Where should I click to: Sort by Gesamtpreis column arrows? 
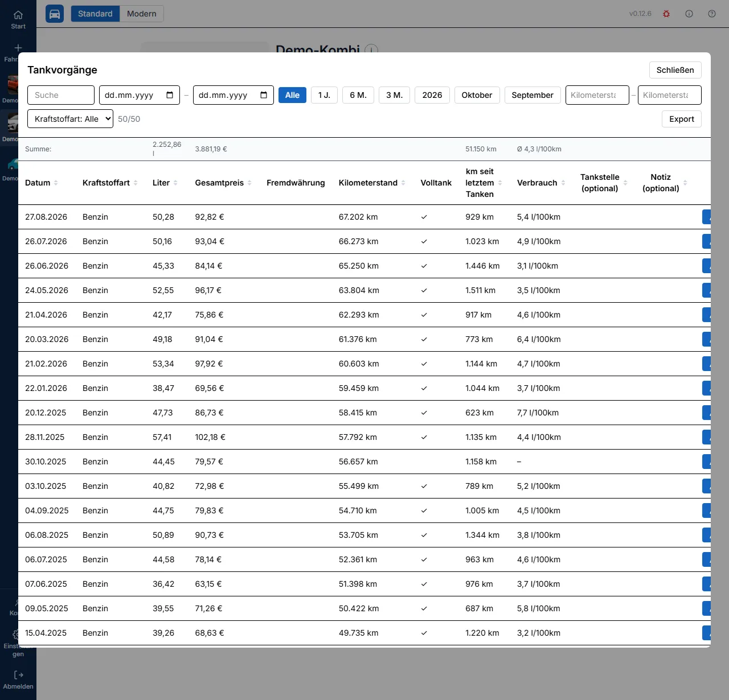click(249, 183)
